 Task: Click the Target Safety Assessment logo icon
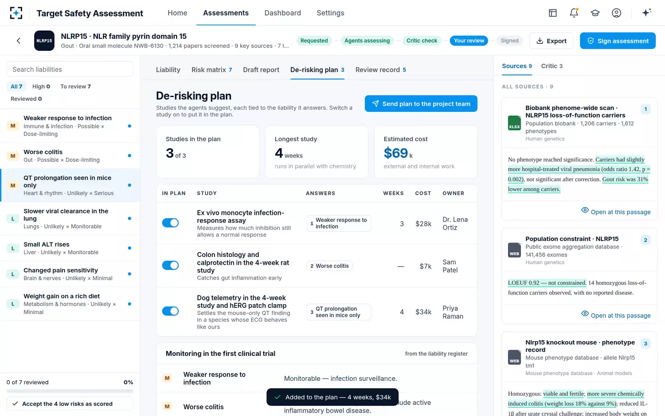click(x=16, y=13)
